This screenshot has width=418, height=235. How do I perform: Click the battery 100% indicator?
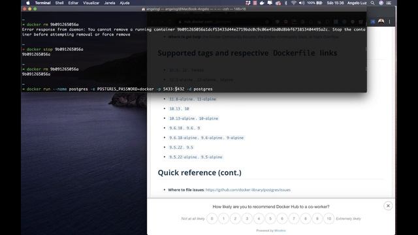(x=315, y=3)
